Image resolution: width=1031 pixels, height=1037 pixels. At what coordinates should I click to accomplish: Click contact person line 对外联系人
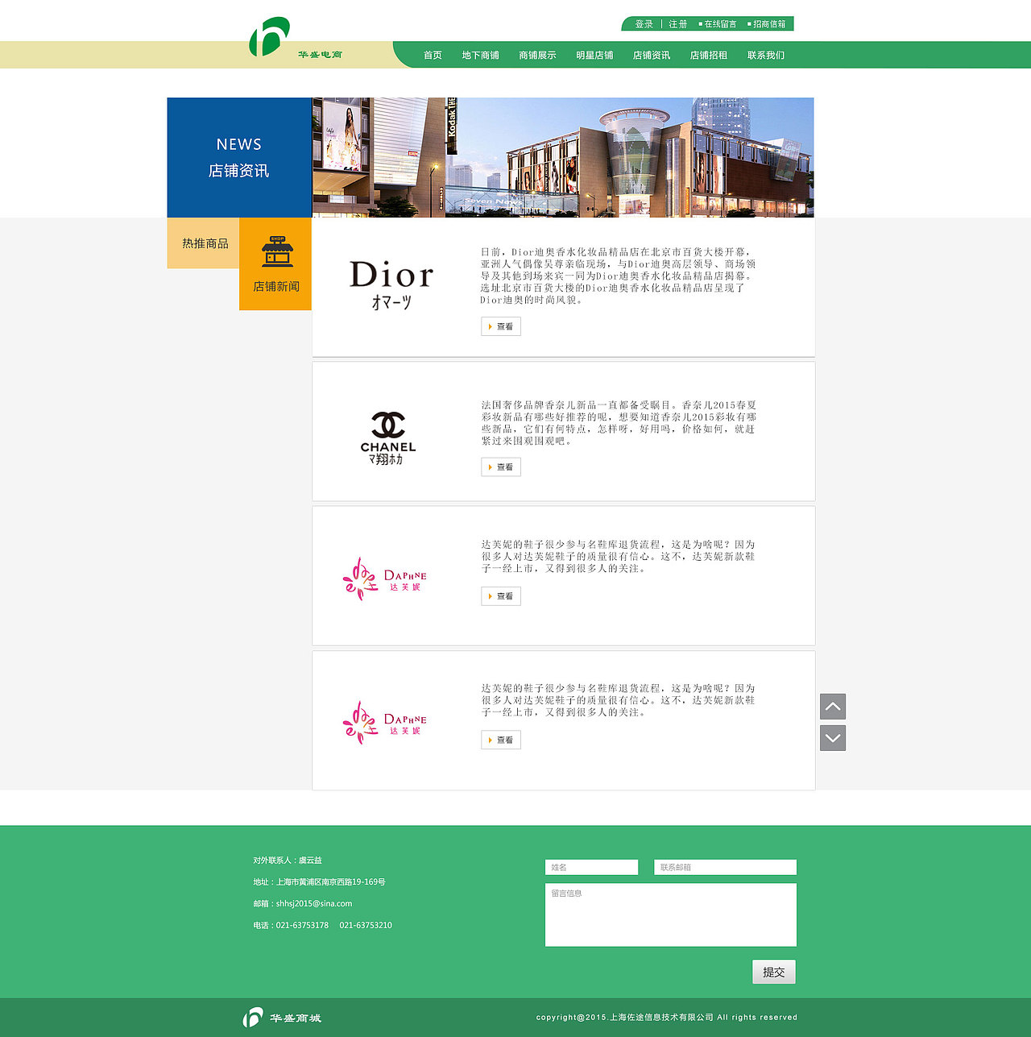pos(288,861)
